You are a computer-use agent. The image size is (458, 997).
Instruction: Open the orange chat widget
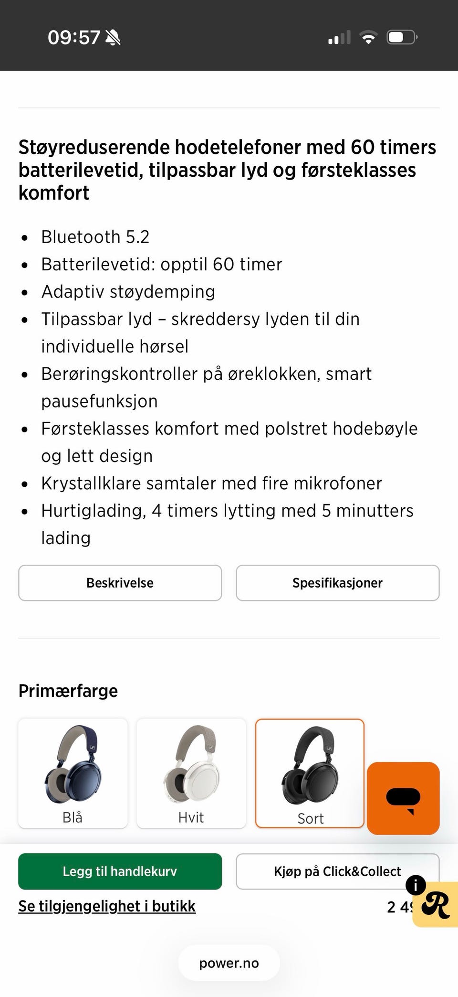(403, 798)
